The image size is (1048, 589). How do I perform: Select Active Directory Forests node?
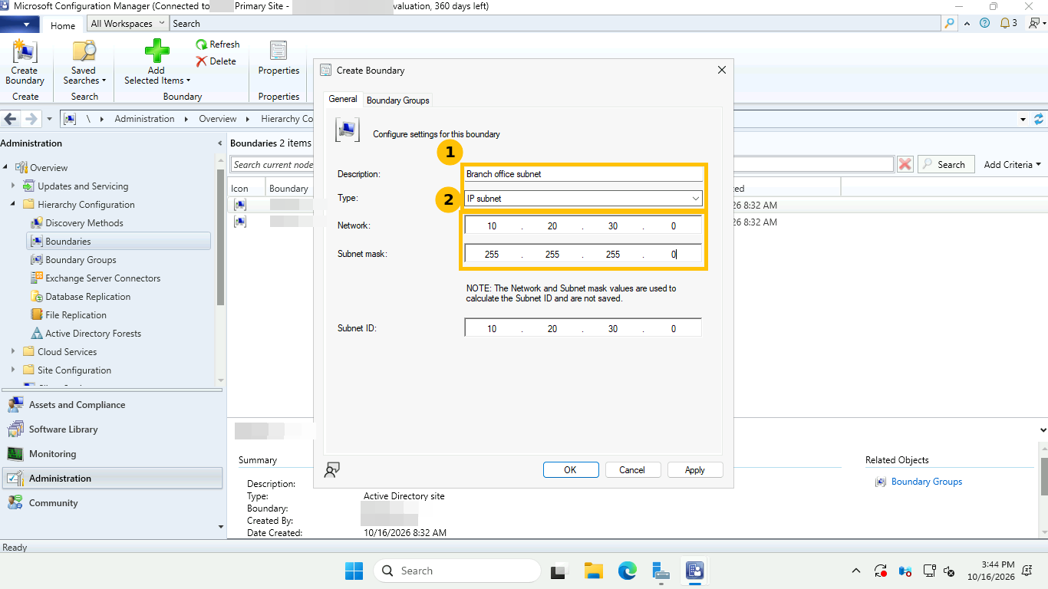tap(94, 334)
